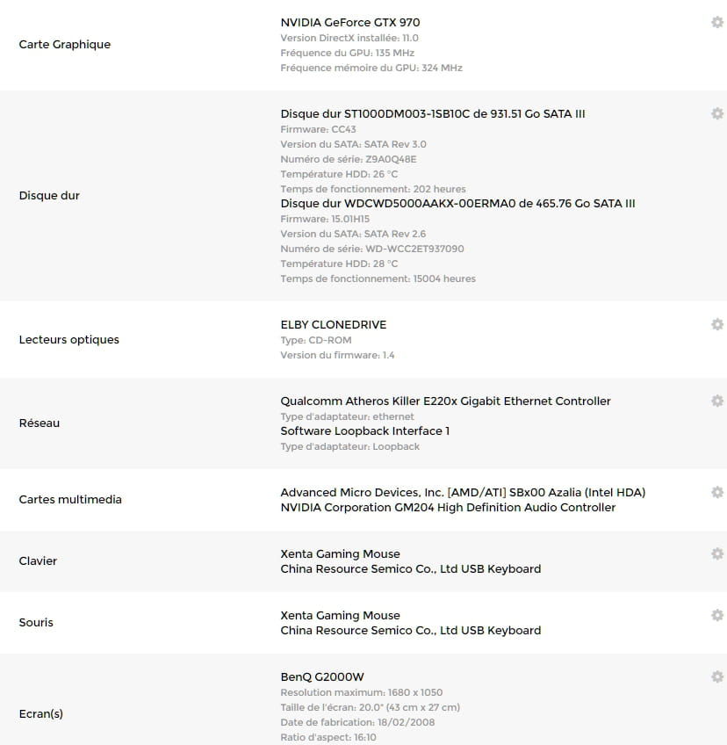Click the gear icon for Carte Graphique
Image resolution: width=727 pixels, height=745 pixels.
(716, 22)
